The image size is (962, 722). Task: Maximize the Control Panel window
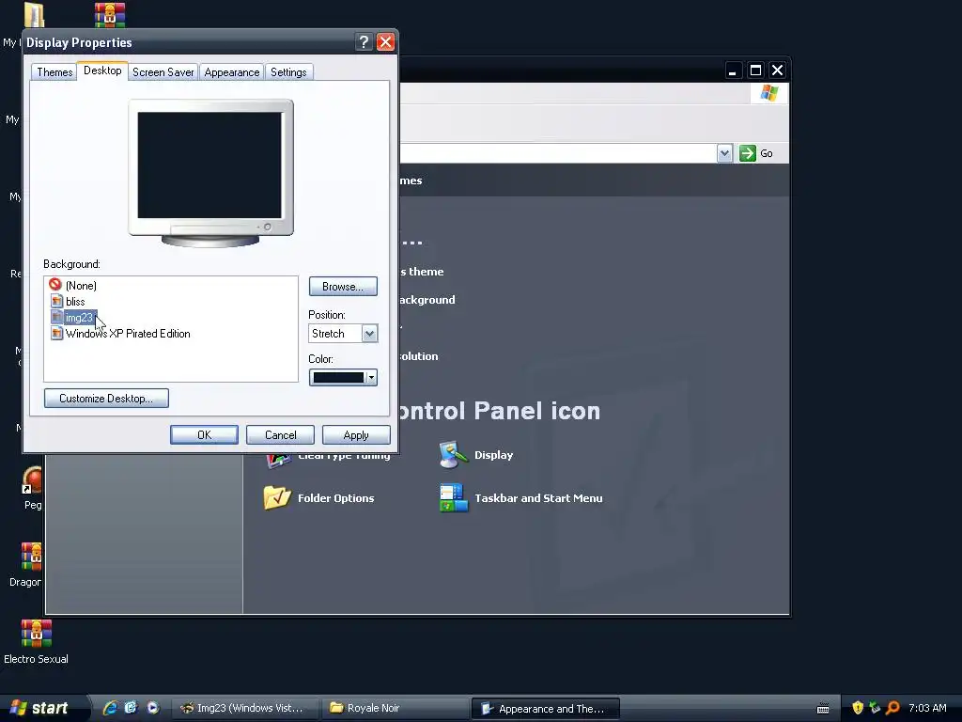pyautogui.click(x=756, y=70)
